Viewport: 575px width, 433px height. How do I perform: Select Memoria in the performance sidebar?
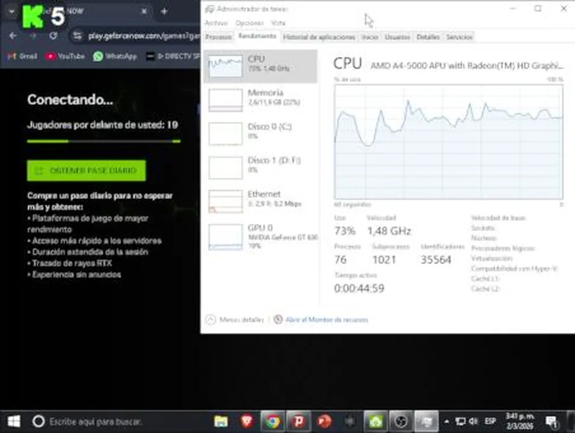[260, 100]
